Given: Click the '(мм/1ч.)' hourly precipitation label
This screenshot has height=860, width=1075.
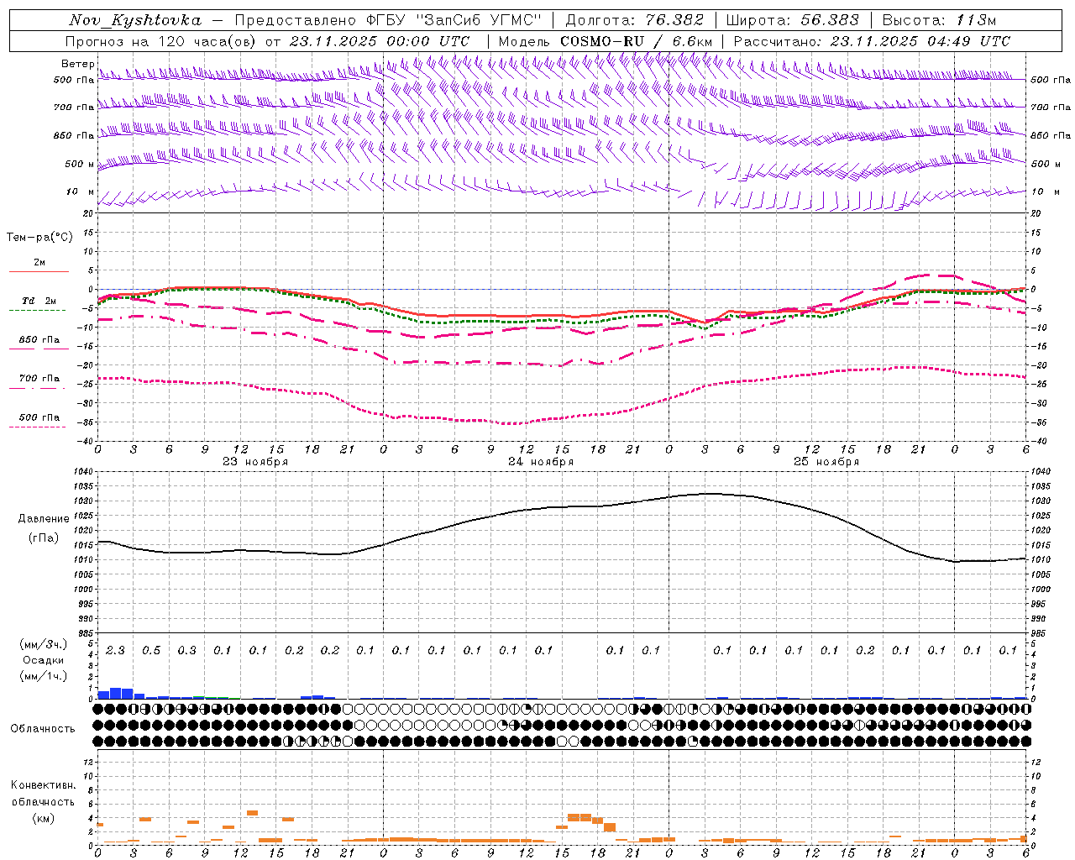Looking at the screenshot, I should pyautogui.click(x=44, y=676).
